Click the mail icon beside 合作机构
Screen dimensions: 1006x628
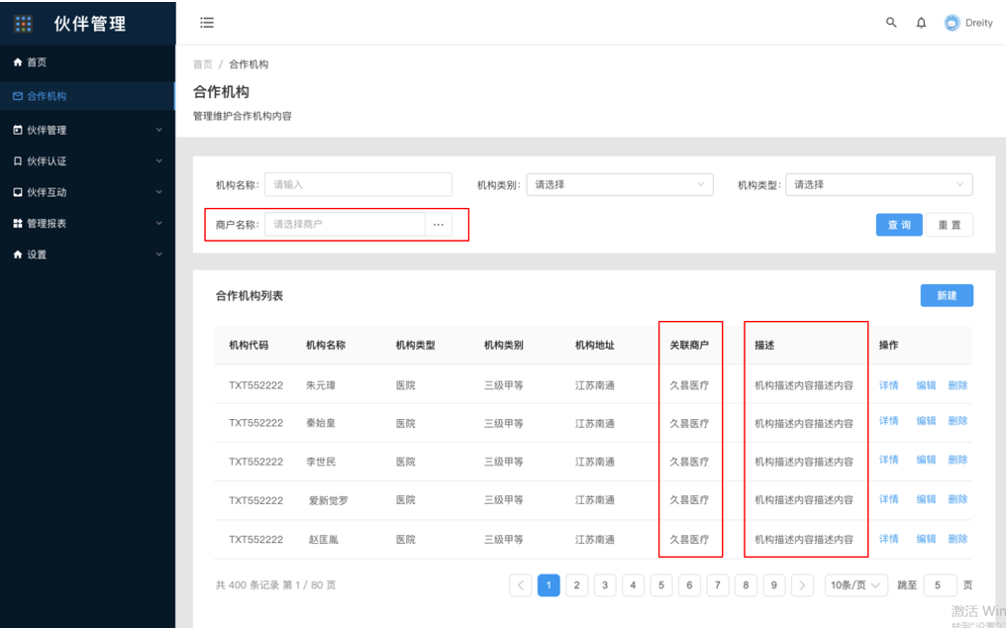point(18,96)
